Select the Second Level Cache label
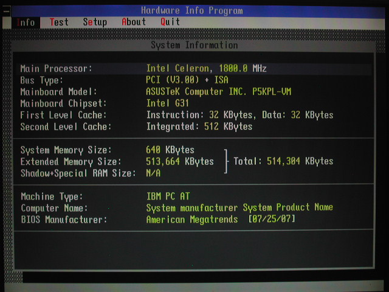Image resolution: width=389 pixels, height=292 pixels. pyautogui.click(x=66, y=127)
